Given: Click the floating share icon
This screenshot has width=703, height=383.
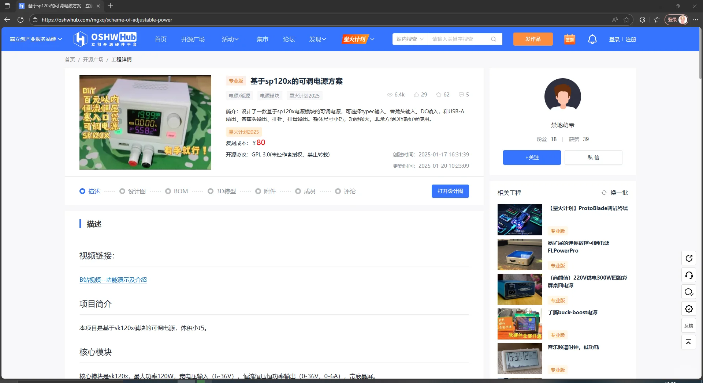Looking at the screenshot, I should (x=689, y=258).
